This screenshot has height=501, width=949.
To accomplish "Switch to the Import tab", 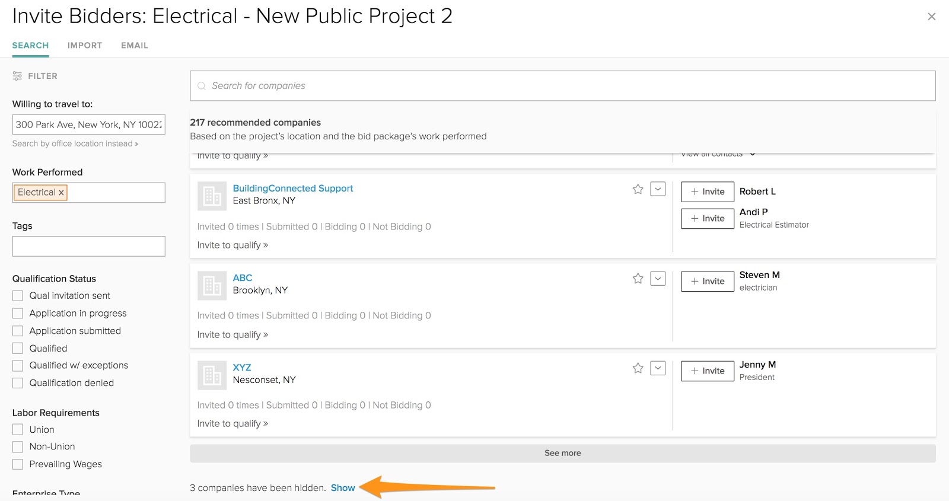I will click(85, 46).
